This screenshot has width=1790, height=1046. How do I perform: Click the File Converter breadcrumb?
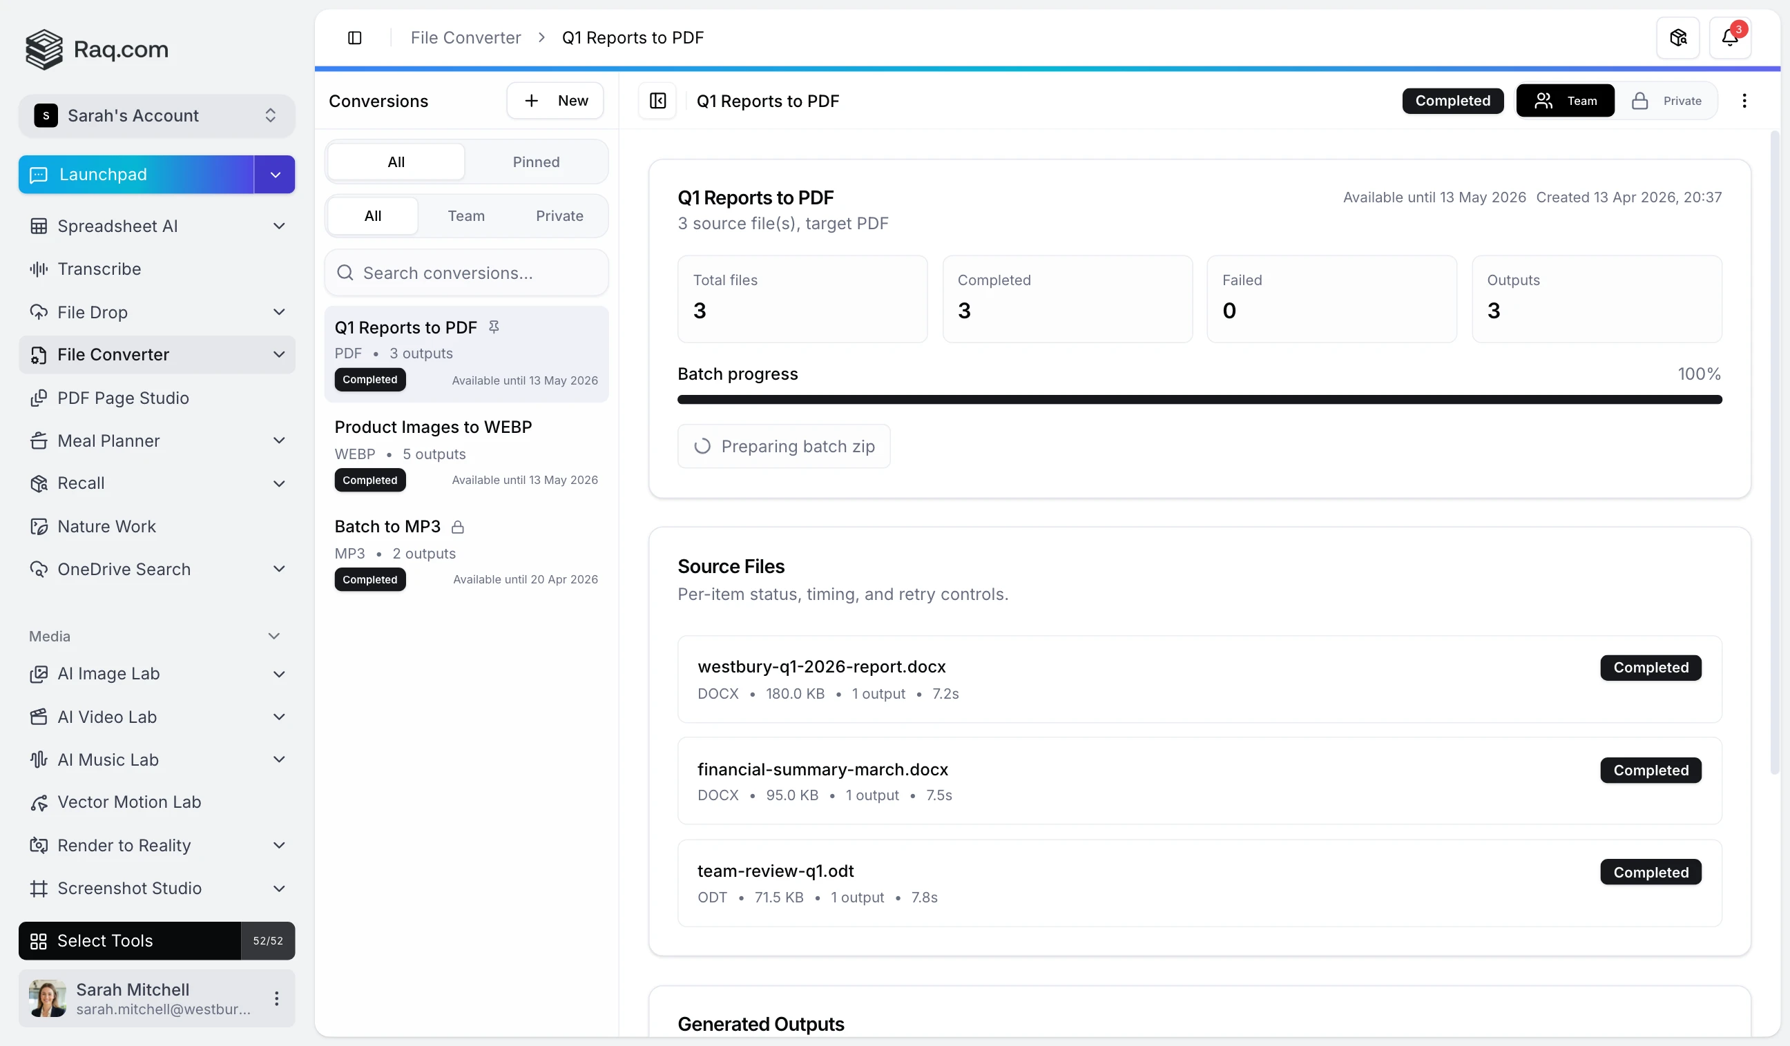(465, 37)
